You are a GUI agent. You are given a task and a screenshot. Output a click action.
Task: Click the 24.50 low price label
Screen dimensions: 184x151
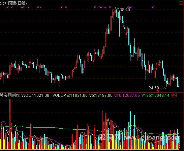(154, 88)
